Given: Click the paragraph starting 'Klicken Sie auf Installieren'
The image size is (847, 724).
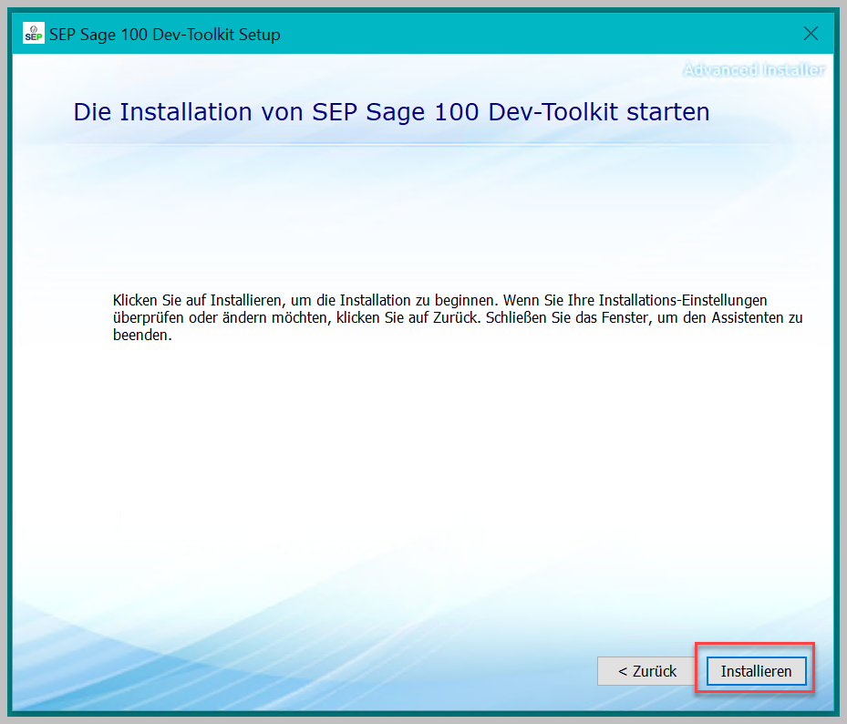Looking at the screenshot, I should [x=458, y=317].
